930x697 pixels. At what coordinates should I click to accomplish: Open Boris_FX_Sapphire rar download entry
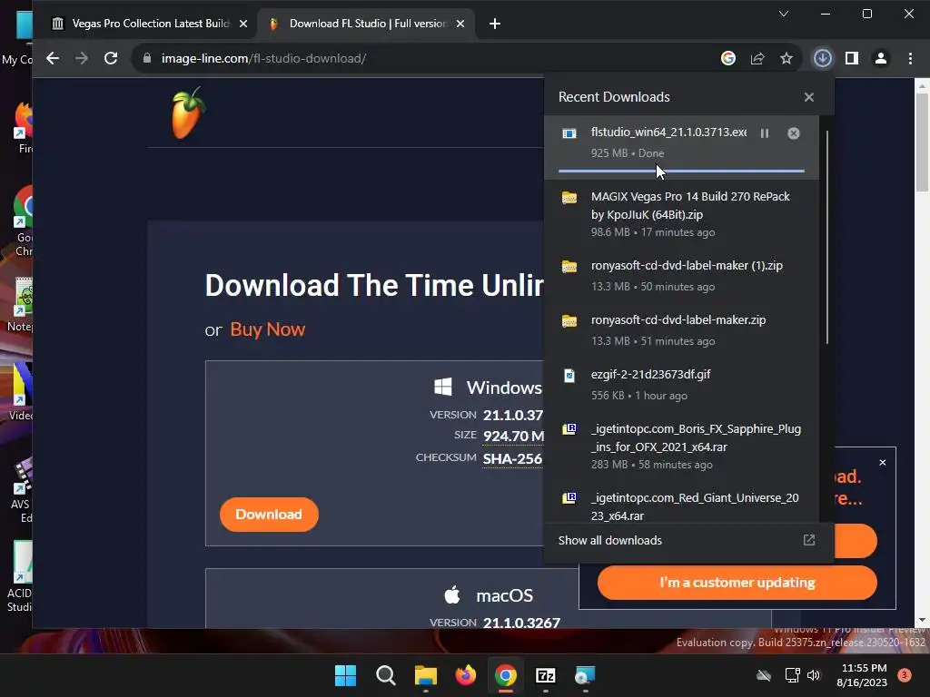coord(681,447)
